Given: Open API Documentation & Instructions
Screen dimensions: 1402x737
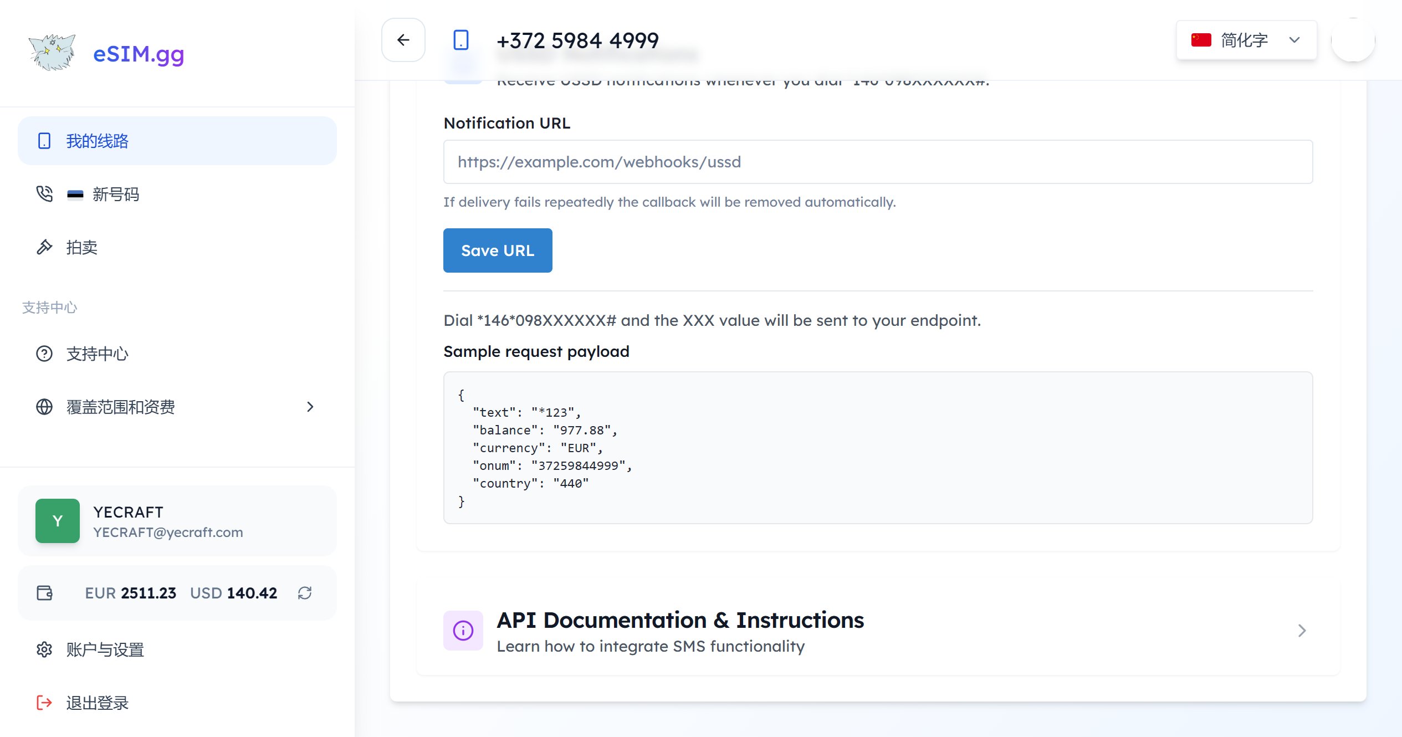Looking at the screenshot, I should [x=680, y=620].
